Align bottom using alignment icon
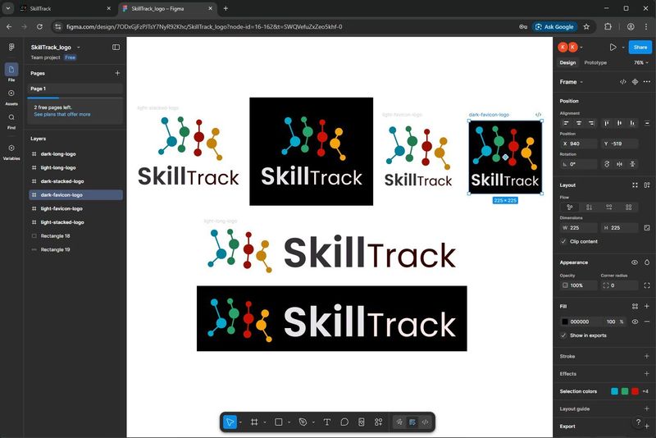656x438 pixels. (x=632, y=123)
